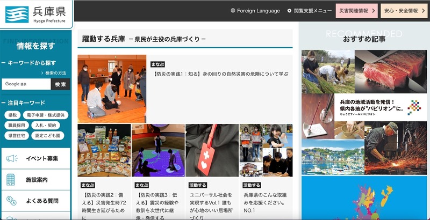Click the gear icon beside 閲覧支援メニュー
This screenshot has height=220, width=430.
tap(289, 11)
